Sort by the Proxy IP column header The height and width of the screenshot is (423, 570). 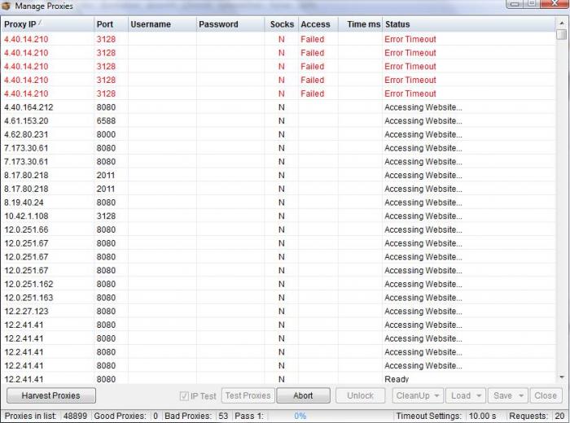click(x=47, y=24)
